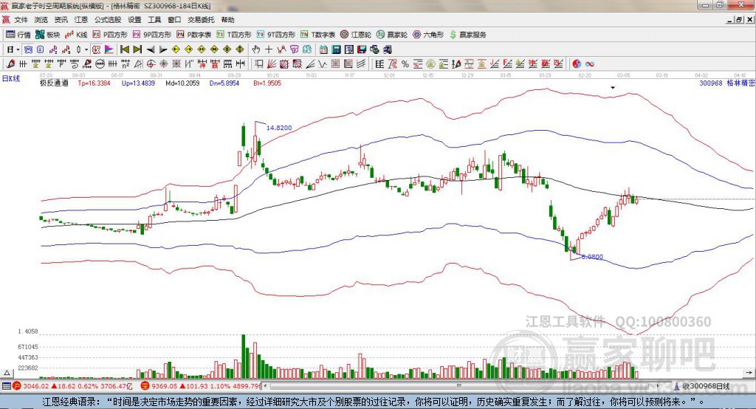Select the zigzag wave line tool
756x409 pixels.
[x=323, y=63]
